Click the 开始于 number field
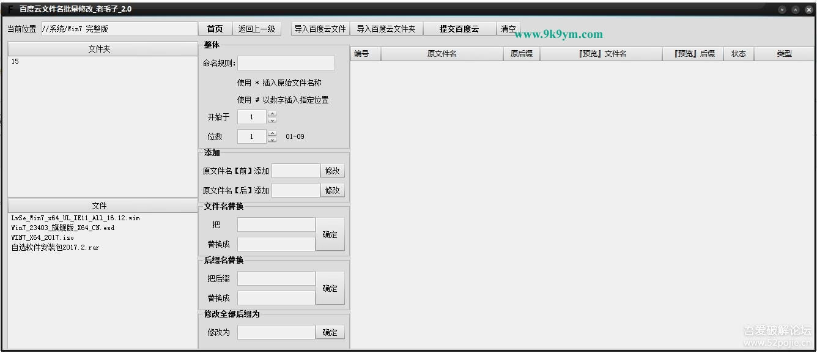 pyautogui.click(x=252, y=117)
